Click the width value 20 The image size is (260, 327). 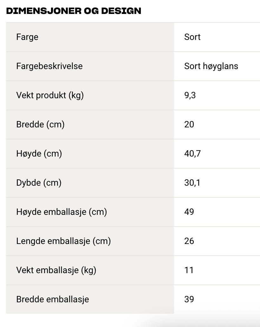click(189, 125)
